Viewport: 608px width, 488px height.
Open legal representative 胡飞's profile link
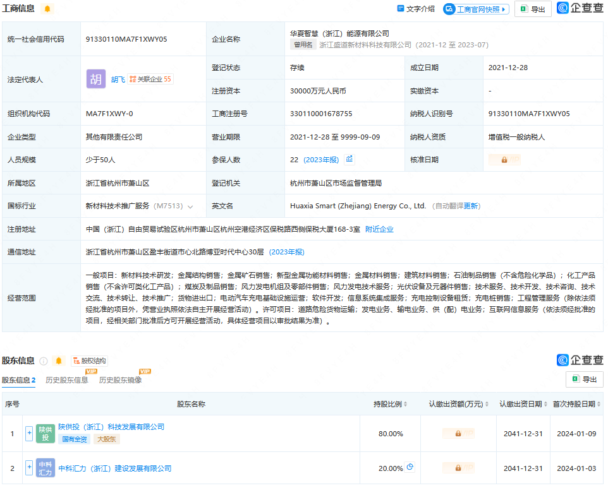(118, 80)
